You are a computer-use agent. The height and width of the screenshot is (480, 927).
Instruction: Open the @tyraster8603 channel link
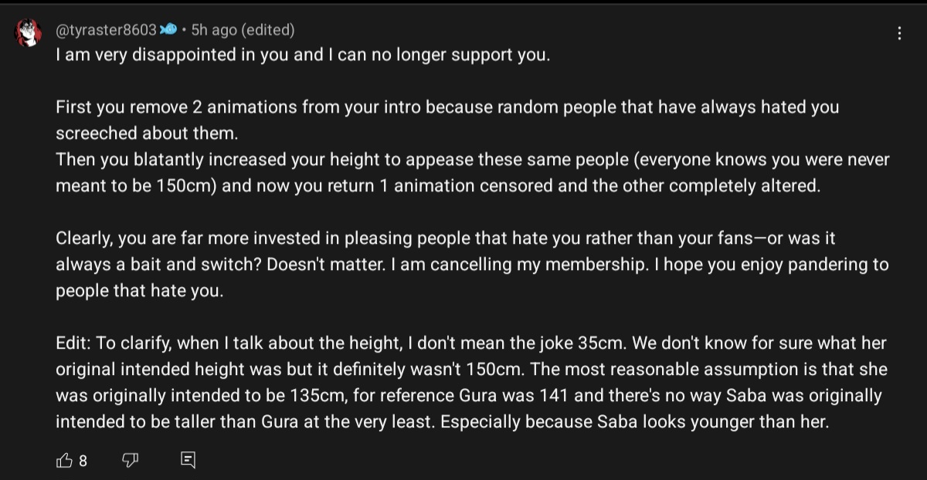point(107,31)
